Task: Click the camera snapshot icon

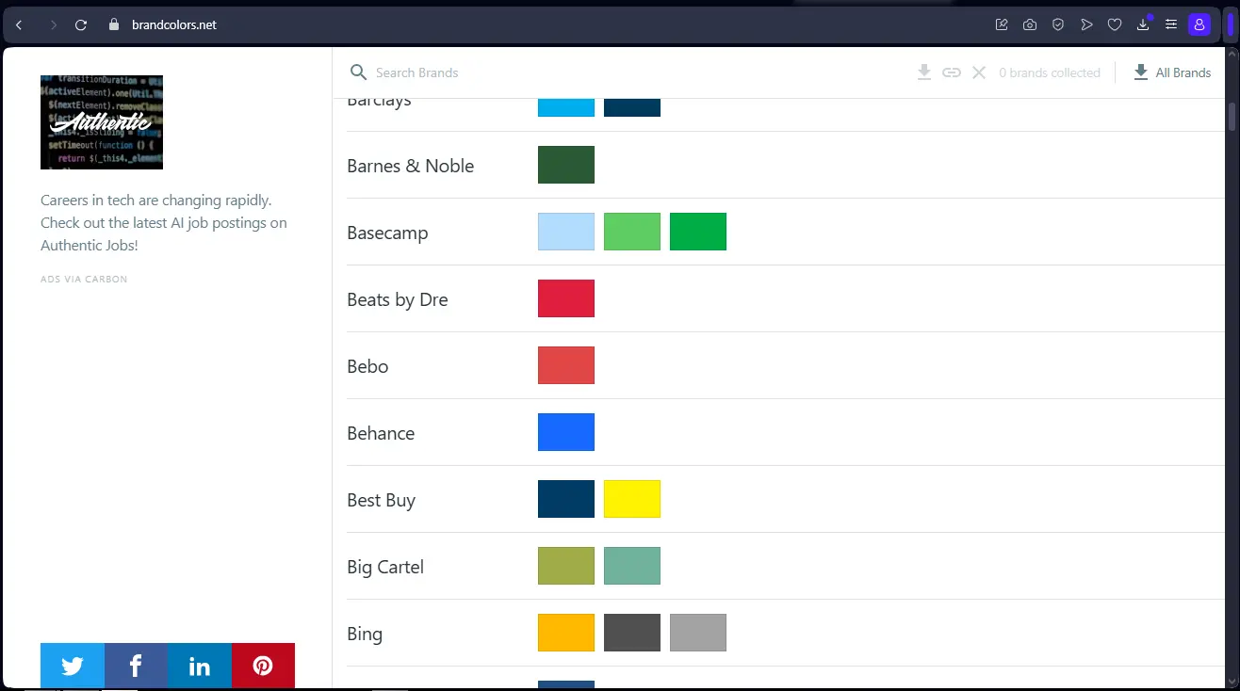Action: click(x=1030, y=25)
